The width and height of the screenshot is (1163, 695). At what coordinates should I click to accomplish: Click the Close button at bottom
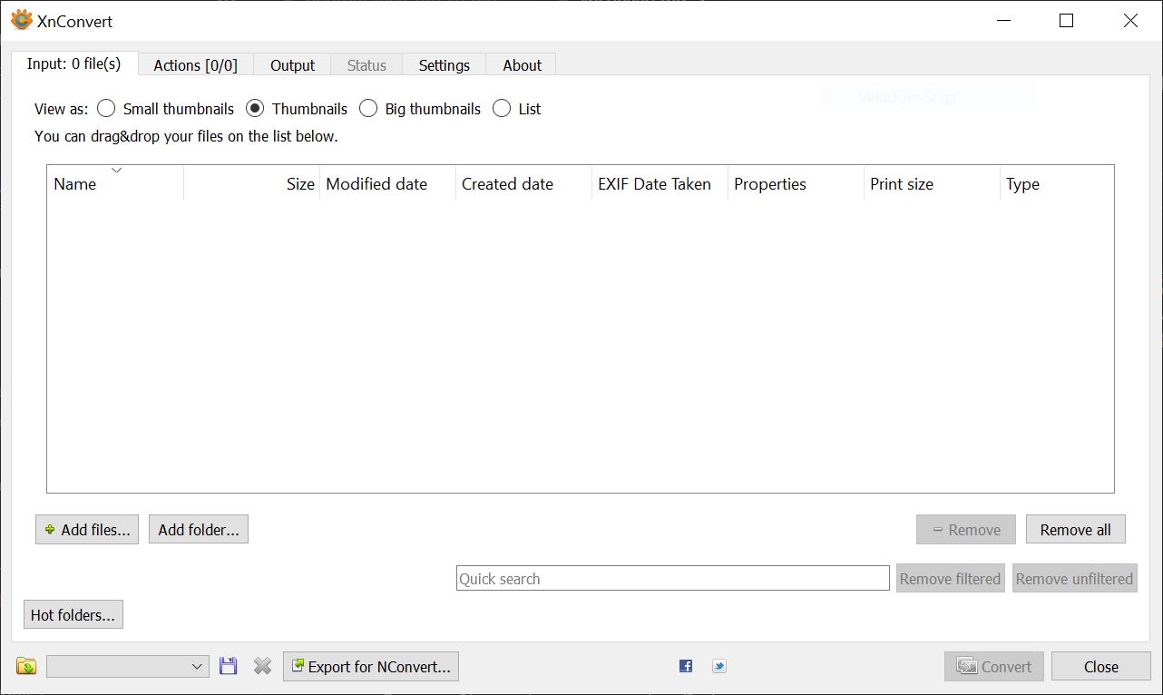[x=1101, y=667]
